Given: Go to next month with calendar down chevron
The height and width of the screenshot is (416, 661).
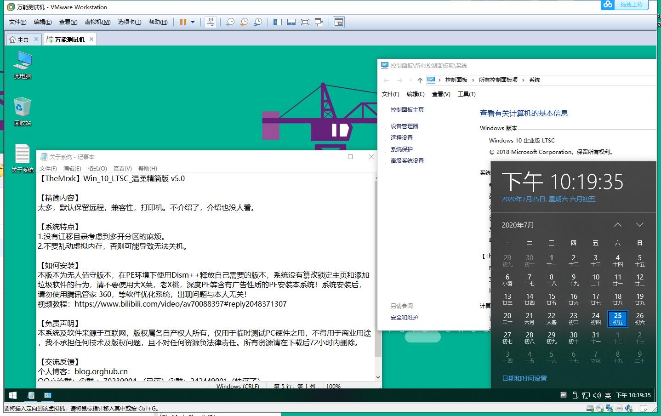Looking at the screenshot, I should 640,225.
